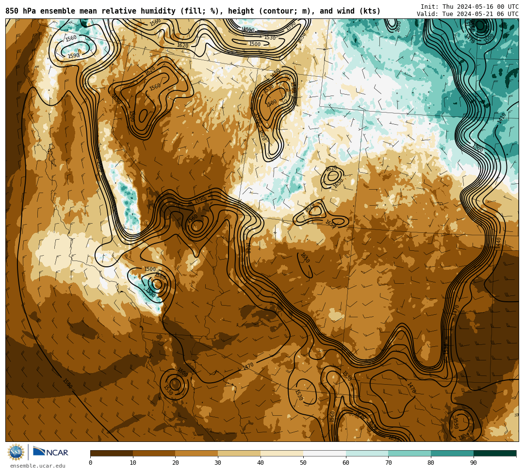This screenshot has height=472, width=524.
Task: Click the 1470 contour label in the lower center
Action: pos(248,366)
